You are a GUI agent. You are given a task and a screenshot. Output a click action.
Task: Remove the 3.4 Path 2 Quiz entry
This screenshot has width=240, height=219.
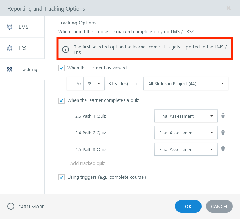pyautogui.click(x=223, y=132)
